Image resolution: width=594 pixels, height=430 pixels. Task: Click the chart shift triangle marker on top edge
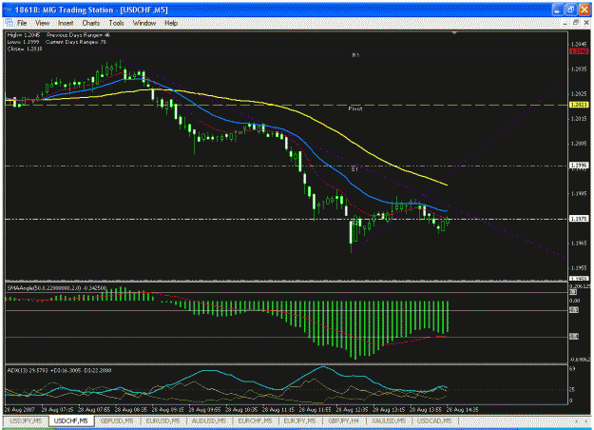pos(454,33)
